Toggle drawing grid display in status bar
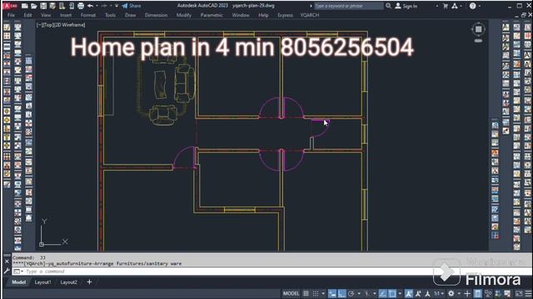Viewport: 533px width, 299px height. point(306,293)
